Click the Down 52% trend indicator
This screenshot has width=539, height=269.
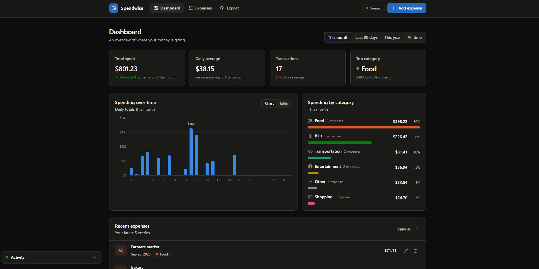click(x=126, y=77)
